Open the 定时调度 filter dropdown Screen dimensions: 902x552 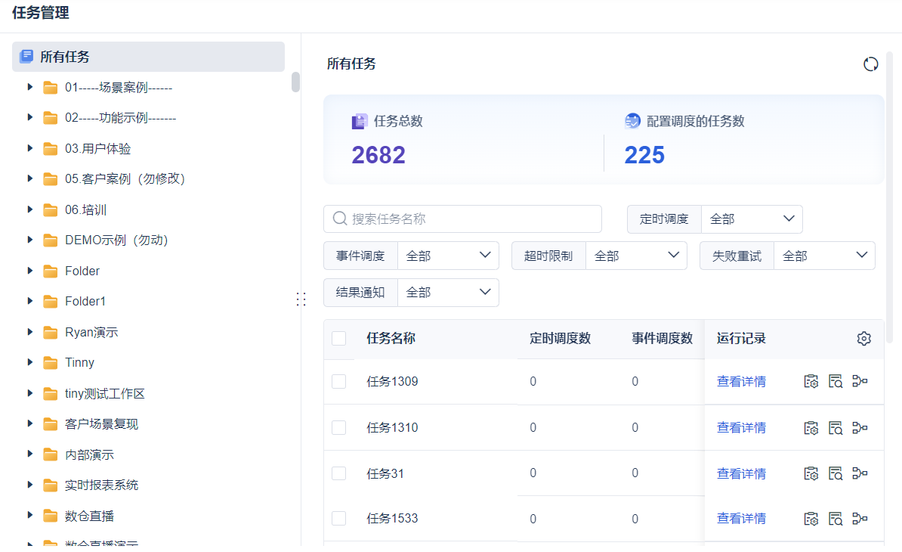tap(752, 219)
